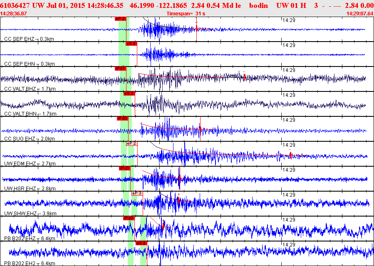Click the '14:29' tick label on CC SEP EHZ trace

coord(289,20)
